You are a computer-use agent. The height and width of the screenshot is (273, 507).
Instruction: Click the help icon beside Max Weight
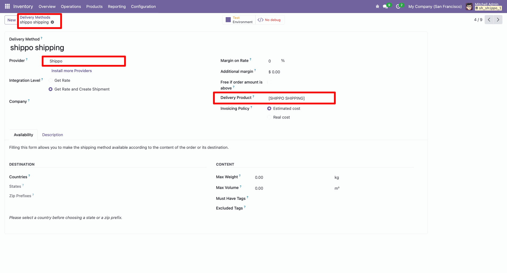(240, 176)
